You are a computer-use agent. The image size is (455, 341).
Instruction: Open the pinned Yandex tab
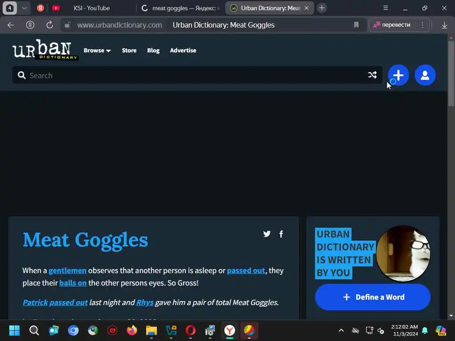pyautogui.click(x=40, y=8)
